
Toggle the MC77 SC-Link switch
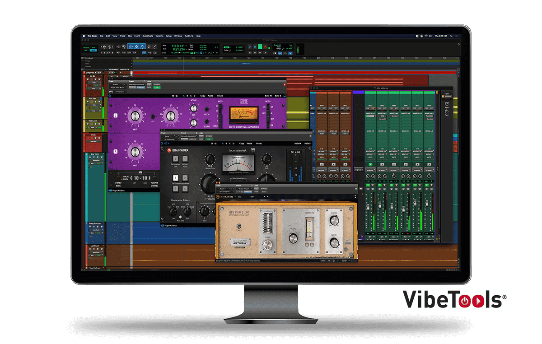coord(206,121)
